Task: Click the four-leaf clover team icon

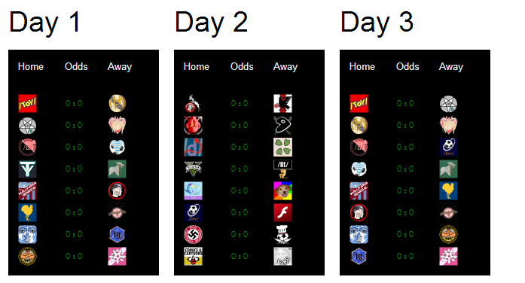Action: point(282,148)
